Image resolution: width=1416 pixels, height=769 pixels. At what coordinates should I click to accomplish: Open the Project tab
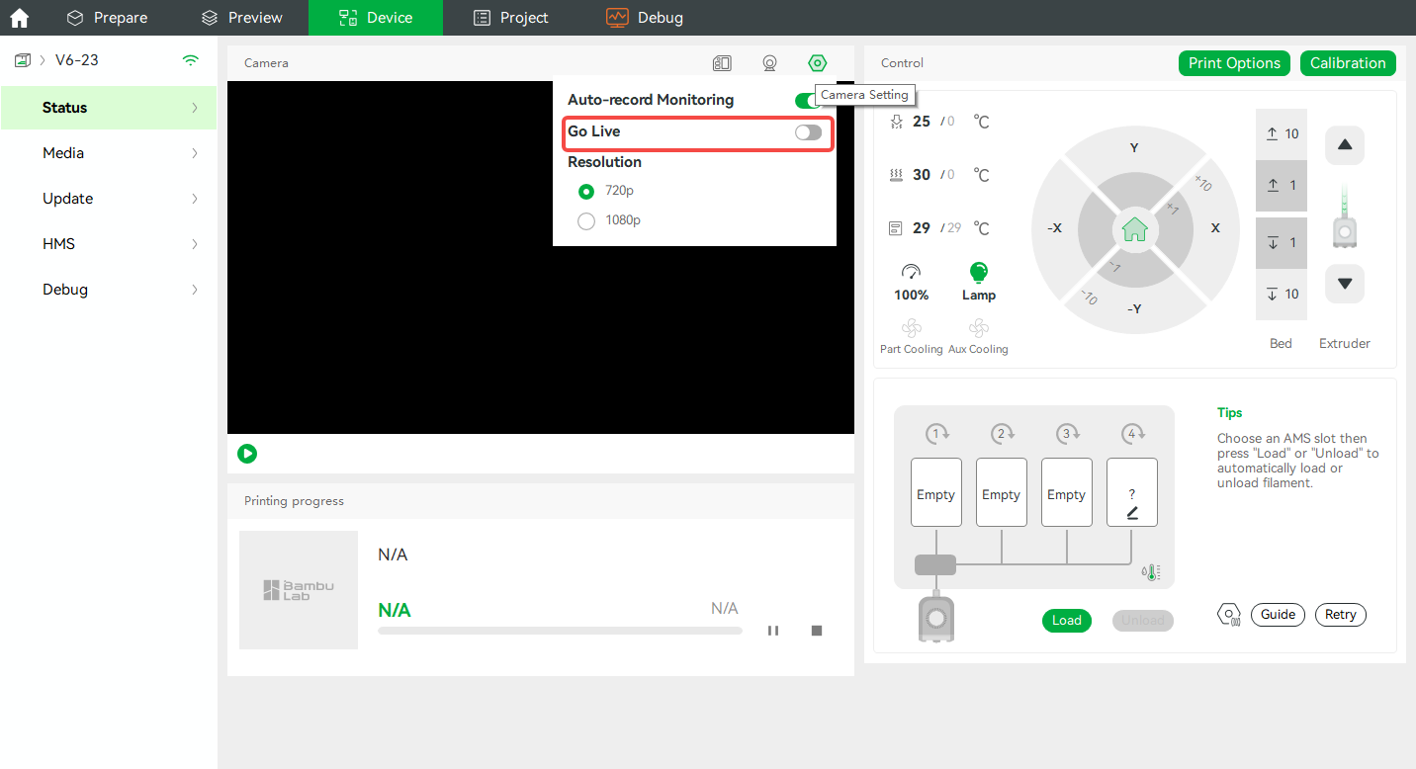(510, 18)
